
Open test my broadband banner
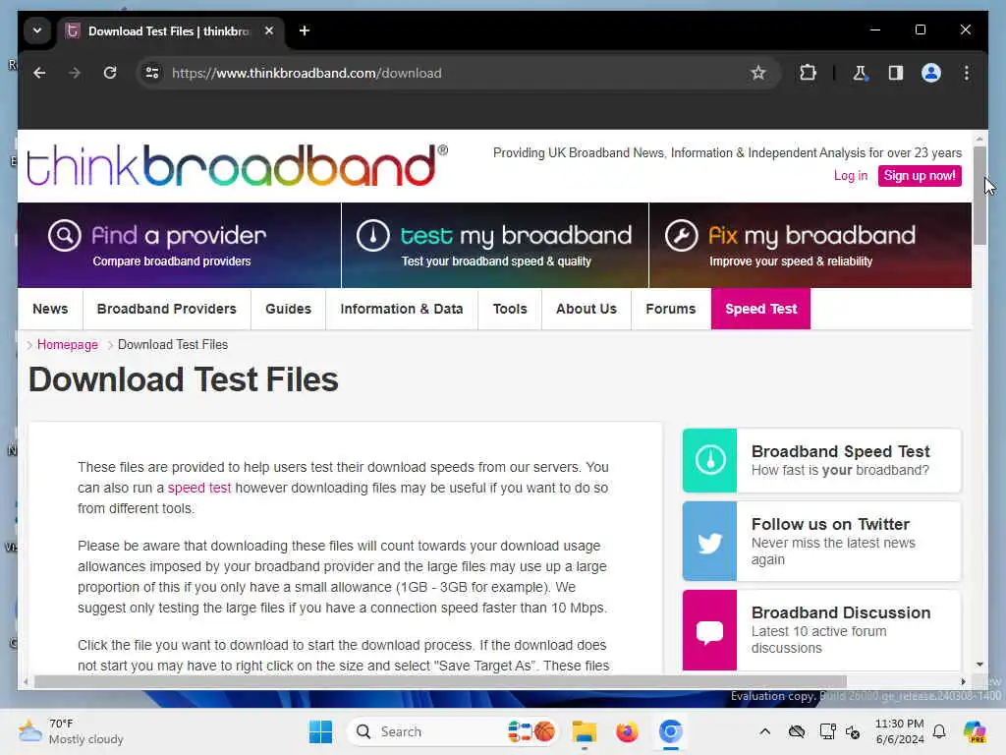[495, 245]
